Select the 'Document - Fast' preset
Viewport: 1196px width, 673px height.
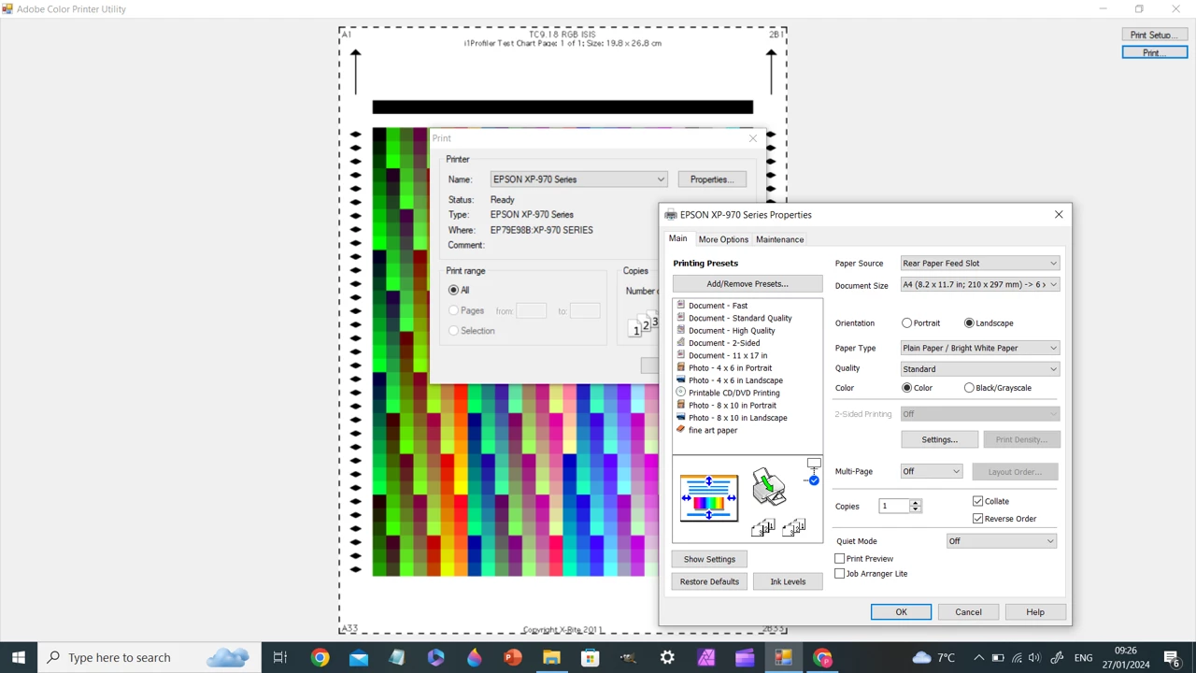click(x=718, y=306)
